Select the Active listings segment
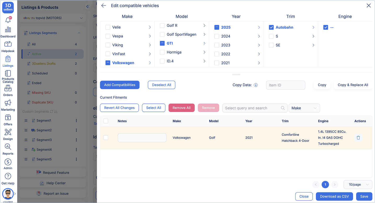The height and width of the screenshot is (203, 375). [53, 54]
